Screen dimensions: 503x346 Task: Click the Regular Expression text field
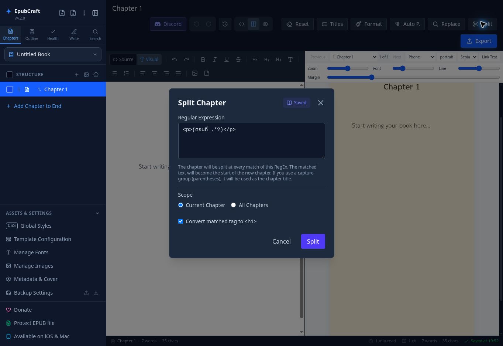[x=251, y=141]
